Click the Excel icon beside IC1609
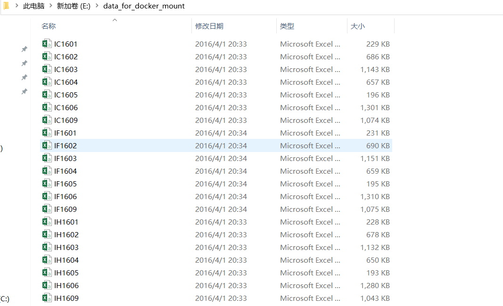The image size is (503, 306). click(46, 120)
